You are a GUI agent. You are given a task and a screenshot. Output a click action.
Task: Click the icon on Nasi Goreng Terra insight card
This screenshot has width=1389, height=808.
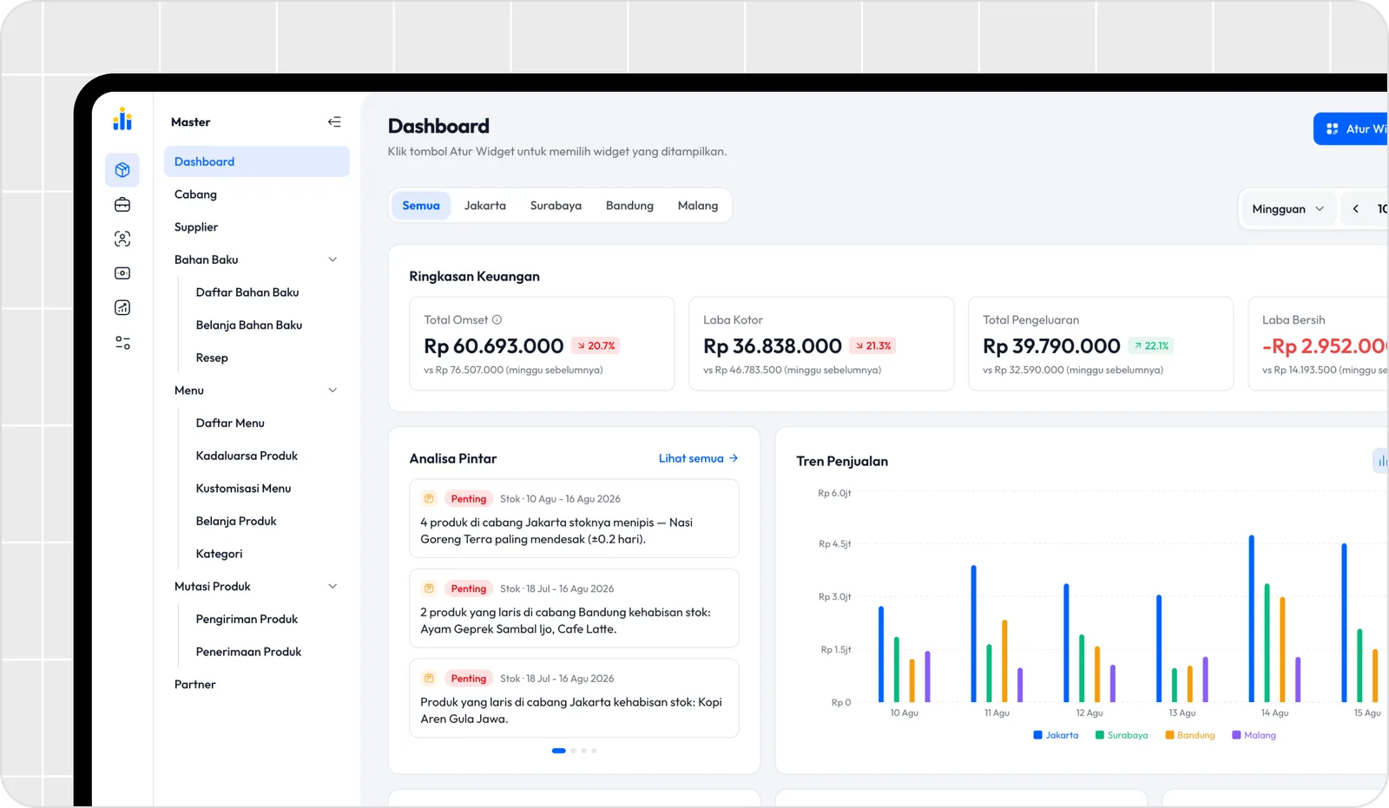point(429,499)
